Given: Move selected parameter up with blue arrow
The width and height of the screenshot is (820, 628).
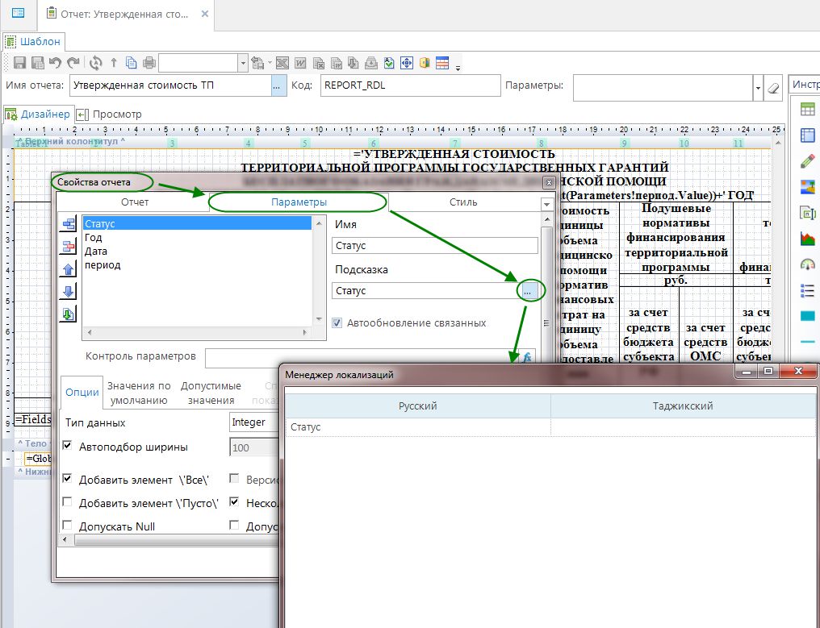Looking at the screenshot, I should coord(69,269).
